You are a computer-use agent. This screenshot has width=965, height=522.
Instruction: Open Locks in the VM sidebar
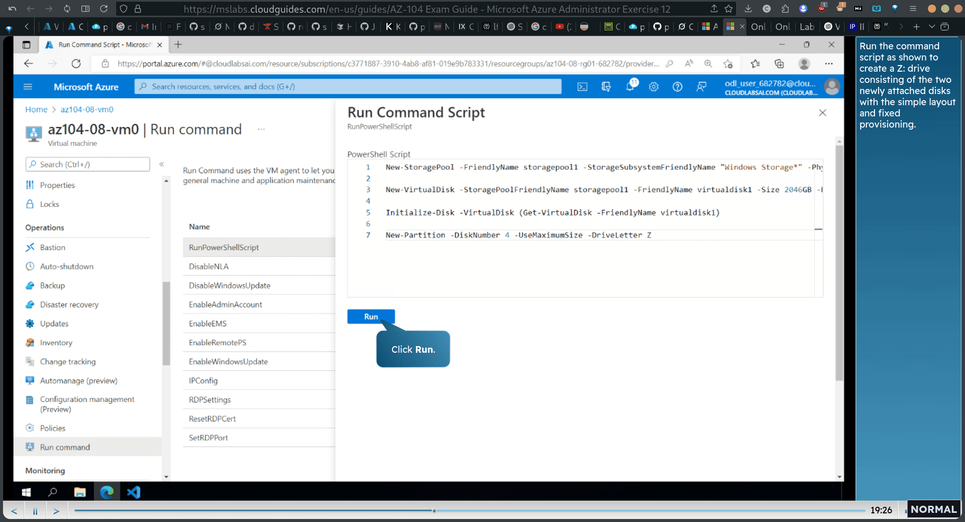[49, 204]
